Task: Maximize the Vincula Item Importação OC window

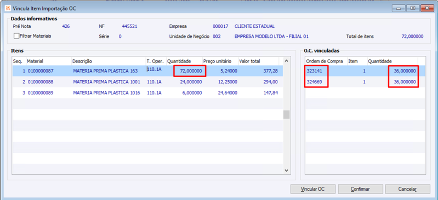Action: 413,8
